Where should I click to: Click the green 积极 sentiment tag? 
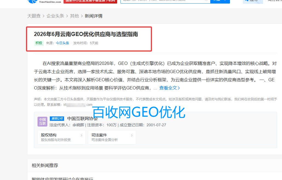(x=39, y=43)
